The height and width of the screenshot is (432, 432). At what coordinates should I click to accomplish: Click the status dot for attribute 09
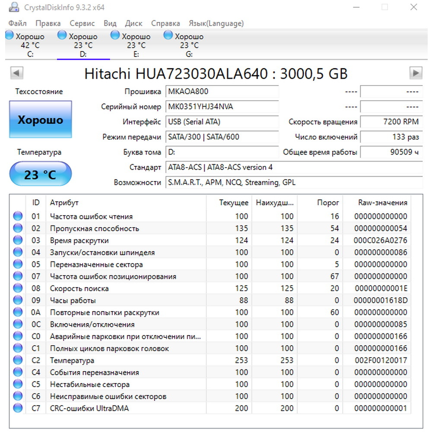pos(18,300)
